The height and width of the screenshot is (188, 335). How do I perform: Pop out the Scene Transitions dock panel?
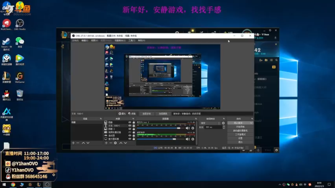point(224,119)
